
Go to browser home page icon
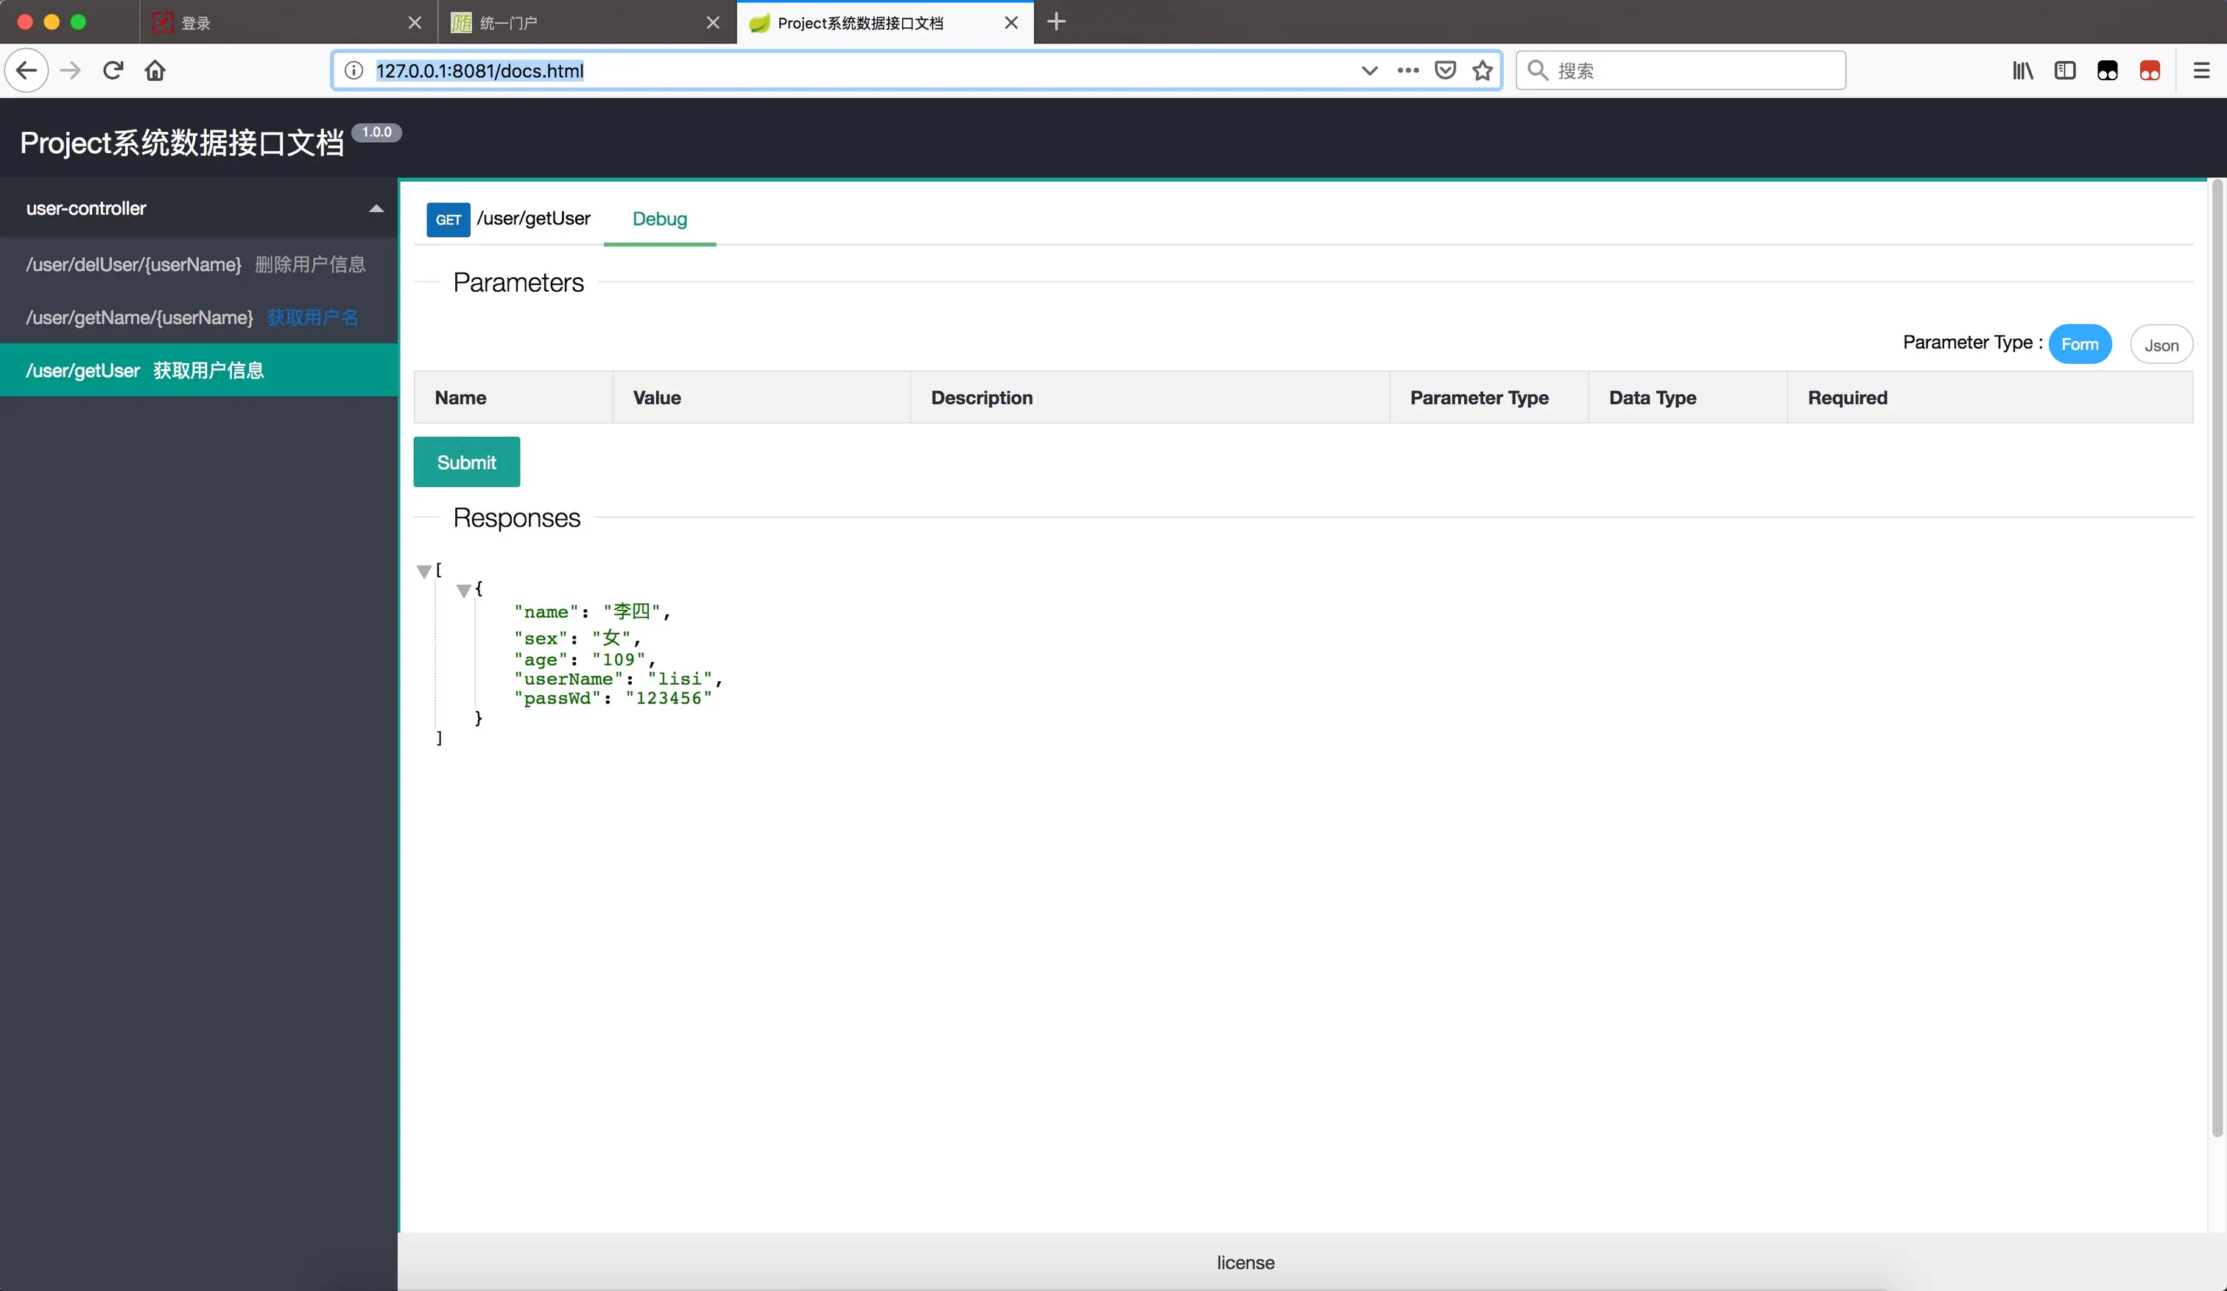point(155,71)
